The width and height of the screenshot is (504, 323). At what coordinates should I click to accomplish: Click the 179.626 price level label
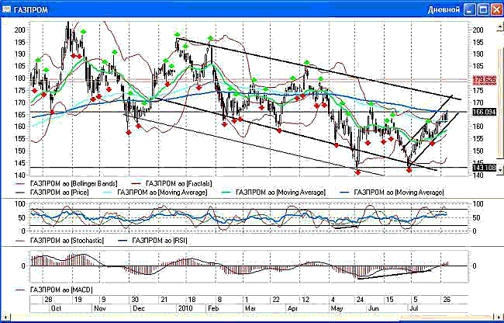(485, 79)
